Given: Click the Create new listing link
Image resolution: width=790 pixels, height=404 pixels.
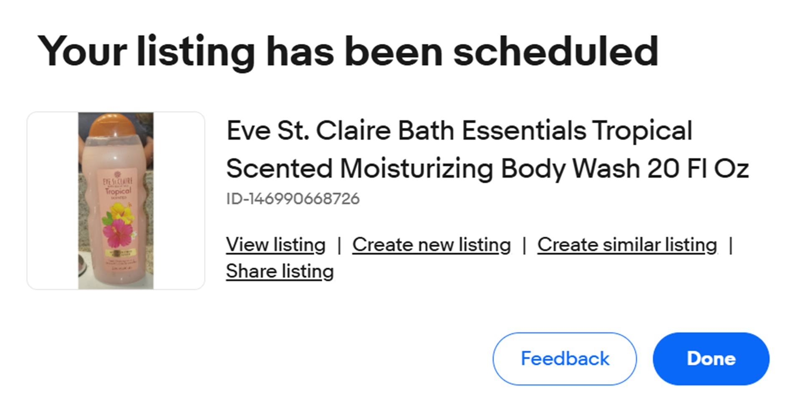Looking at the screenshot, I should (x=431, y=245).
